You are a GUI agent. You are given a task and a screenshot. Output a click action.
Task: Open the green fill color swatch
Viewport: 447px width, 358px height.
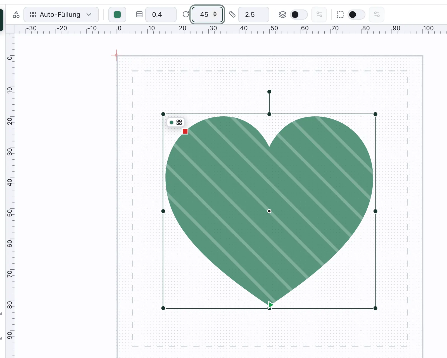[117, 15]
